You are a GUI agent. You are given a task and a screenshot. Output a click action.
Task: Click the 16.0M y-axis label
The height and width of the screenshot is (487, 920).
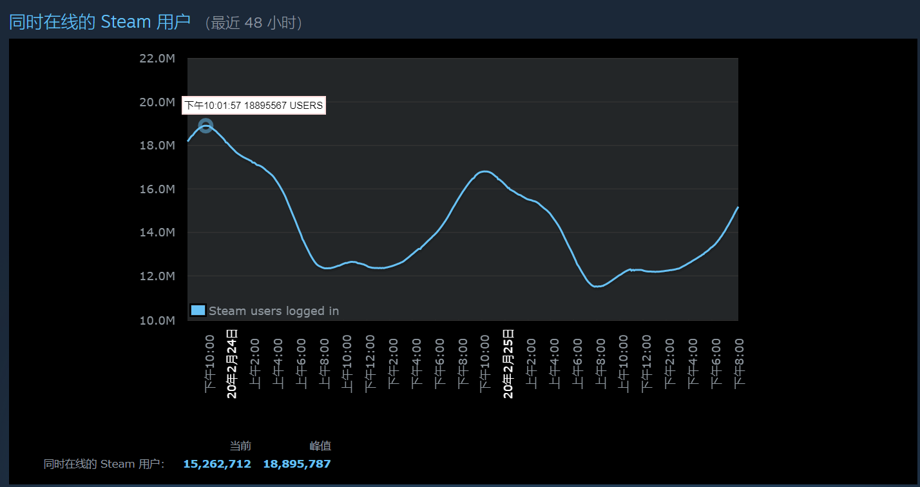coord(157,189)
